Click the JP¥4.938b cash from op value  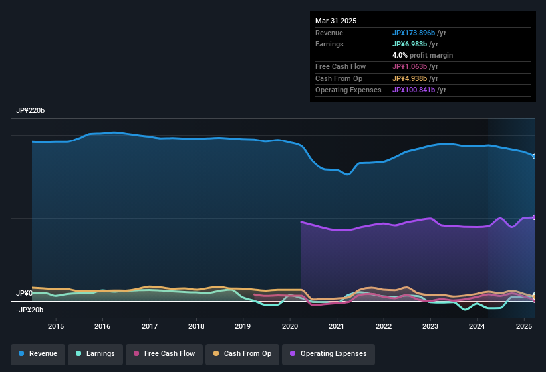coord(410,78)
